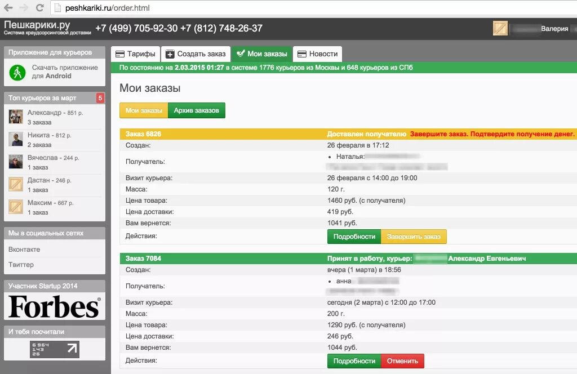Screen dimensions: 577x374
Task: Open Дастан - 246 р. courier entry
Action: coord(50,180)
